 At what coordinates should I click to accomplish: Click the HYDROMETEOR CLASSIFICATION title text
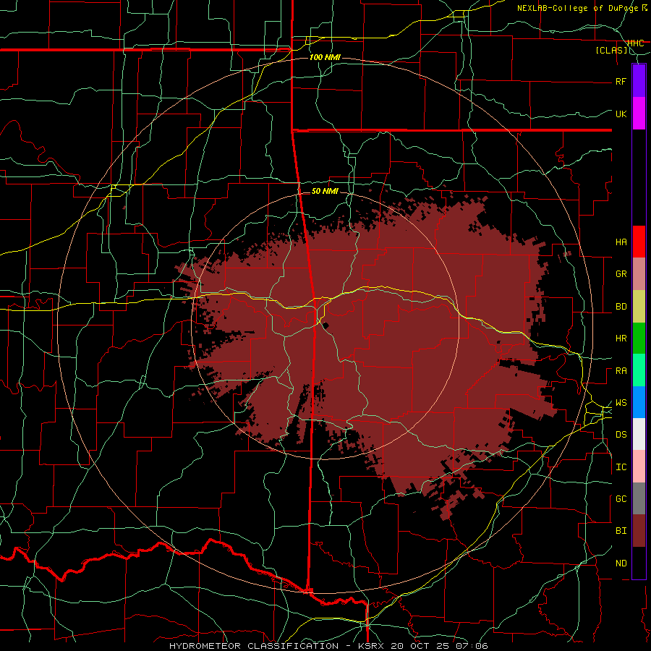[x=254, y=646]
